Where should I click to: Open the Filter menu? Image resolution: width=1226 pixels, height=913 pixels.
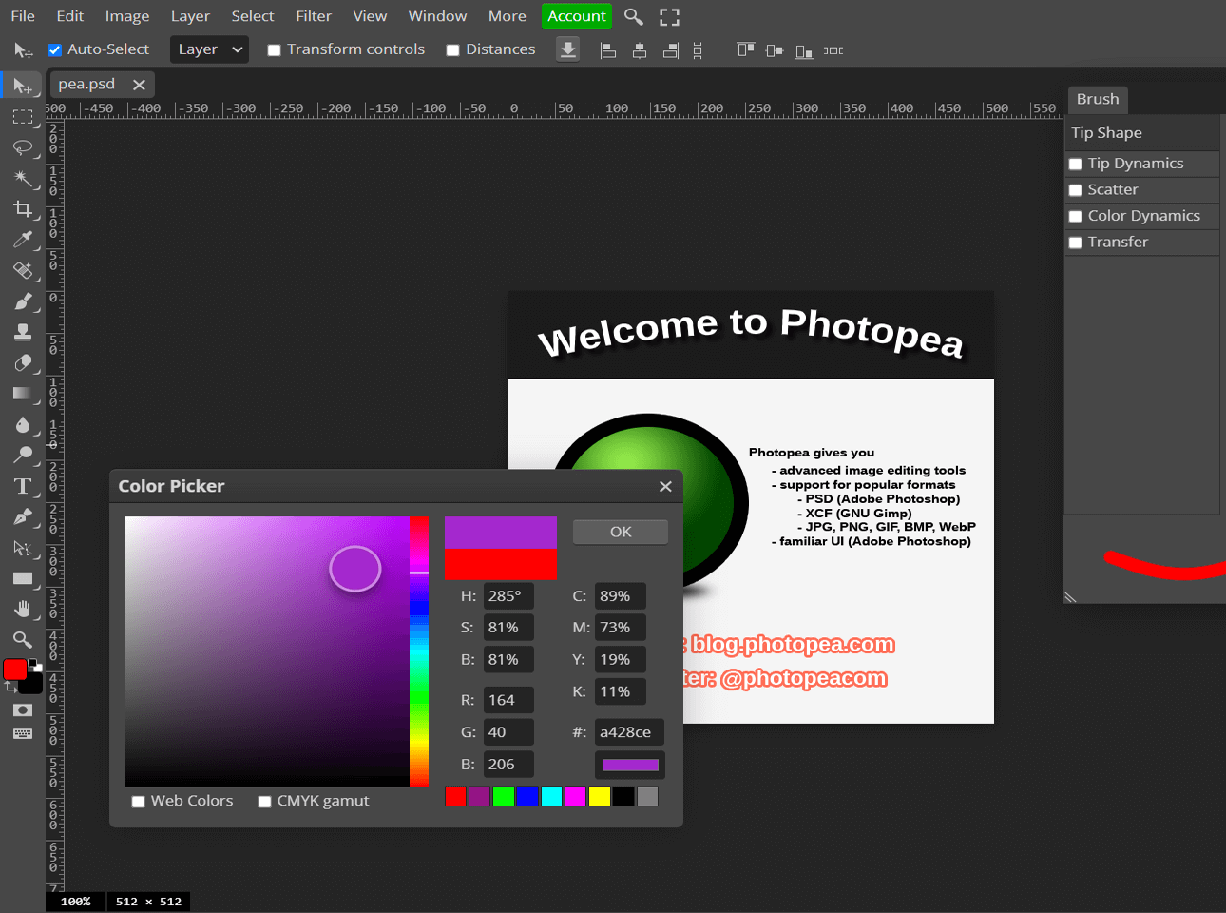(x=313, y=16)
